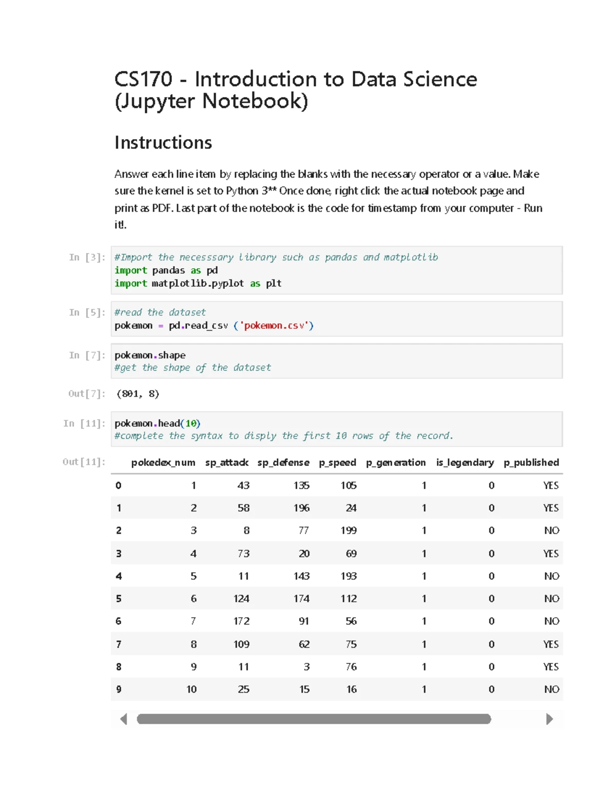Click the sp_defense column header
Image resolution: width=616 pixels, height=798 pixels.
[283, 462]
